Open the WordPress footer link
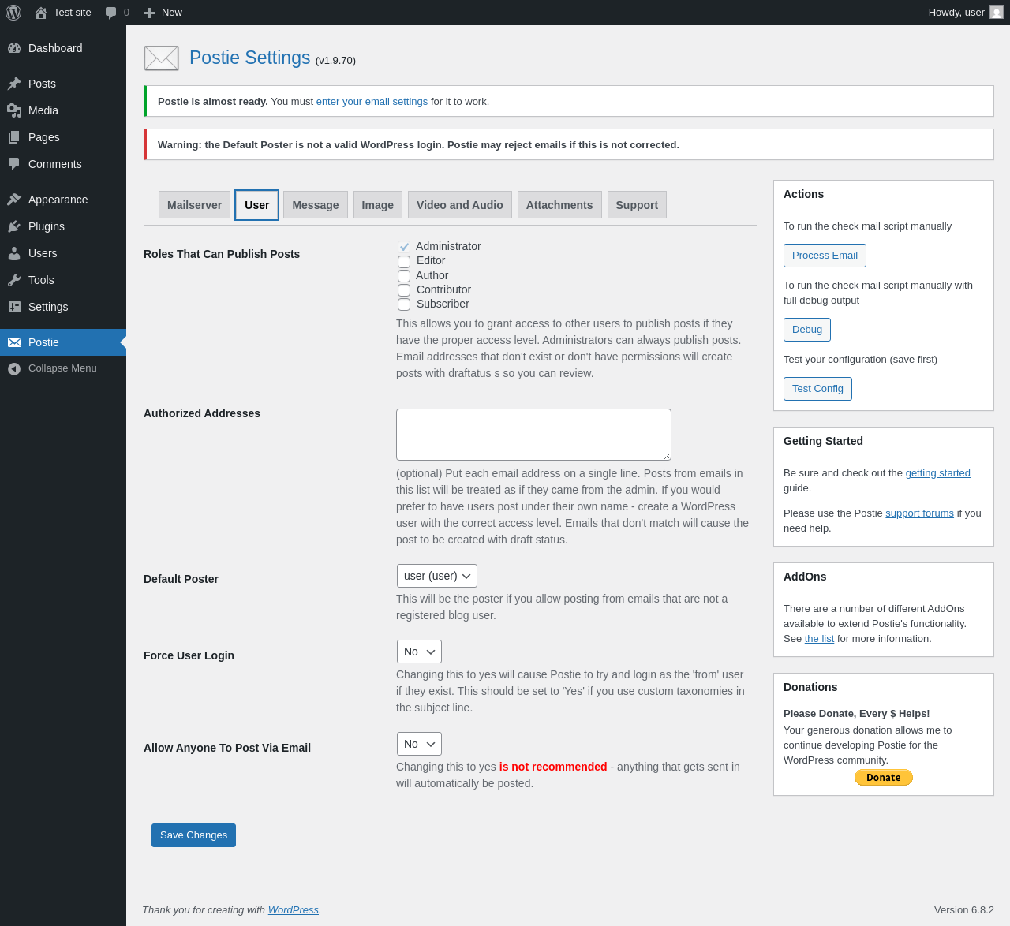 pyautogui.click(x=294, y=910)
